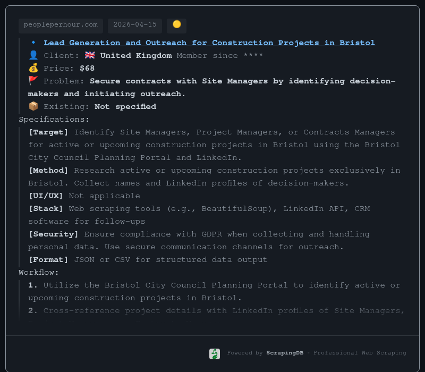Click the [Target] specification label
Screen dimensions: 425x372
point(48,132)
